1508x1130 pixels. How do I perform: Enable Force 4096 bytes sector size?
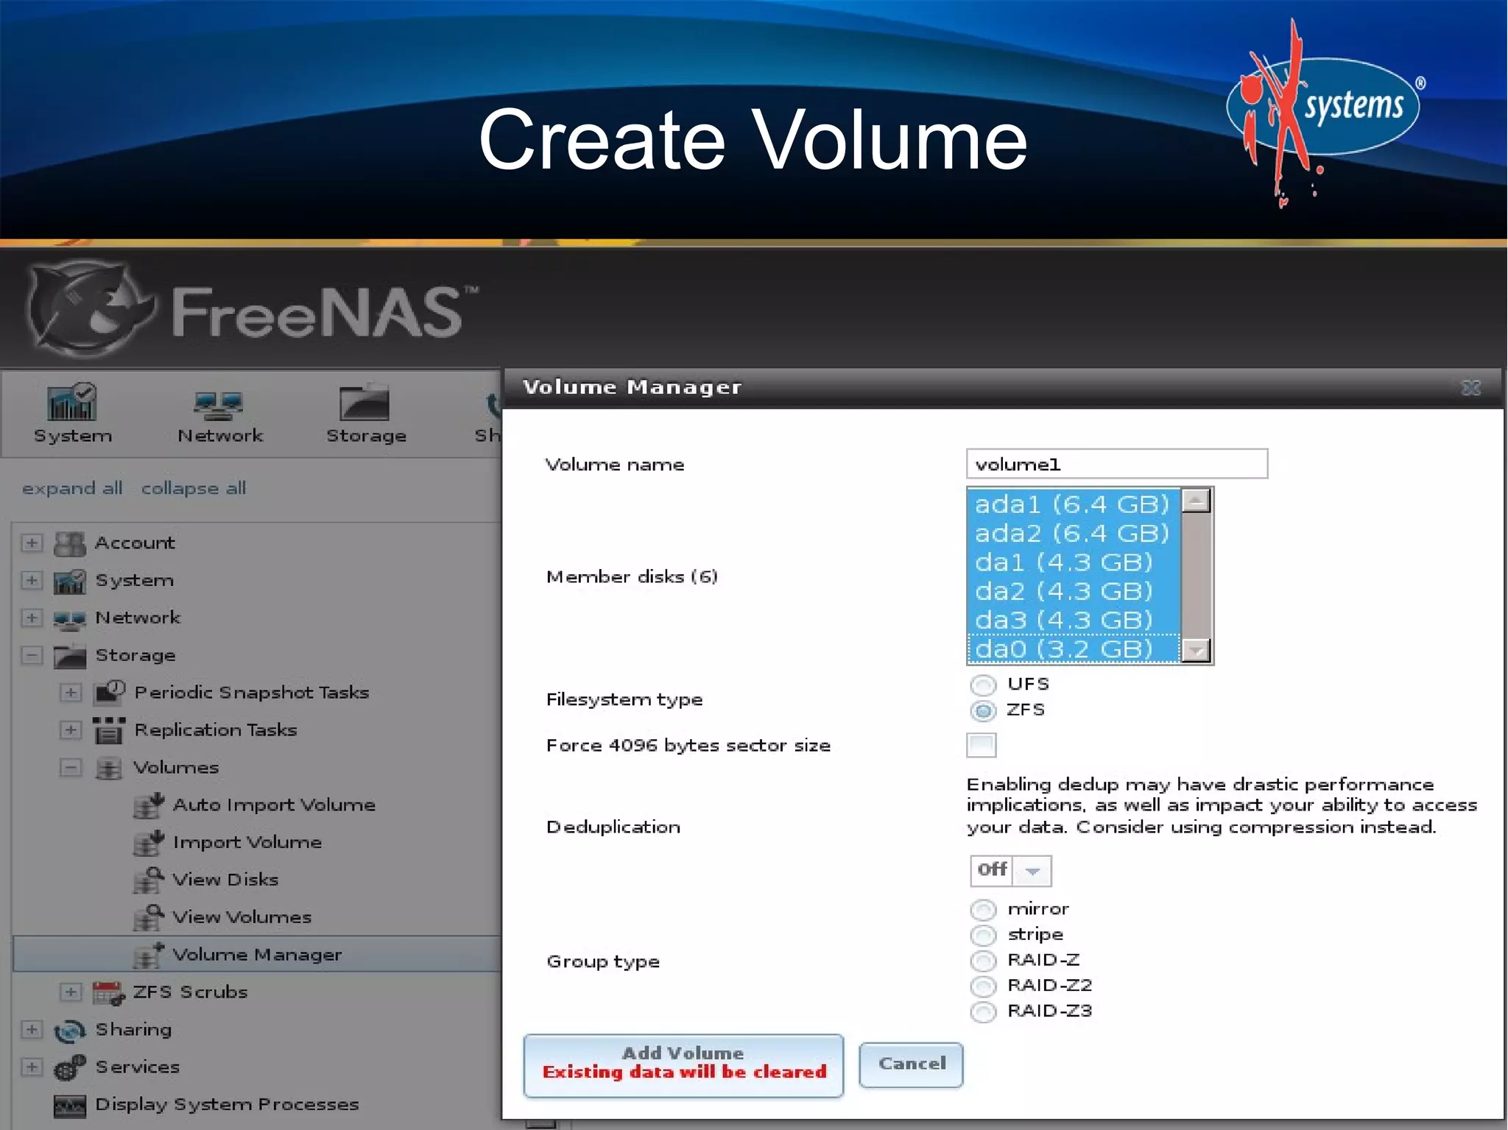pyautogui.click(x=981, y=746)
